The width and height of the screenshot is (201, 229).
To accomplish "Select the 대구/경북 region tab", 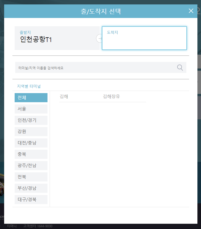I will (31, 199).
